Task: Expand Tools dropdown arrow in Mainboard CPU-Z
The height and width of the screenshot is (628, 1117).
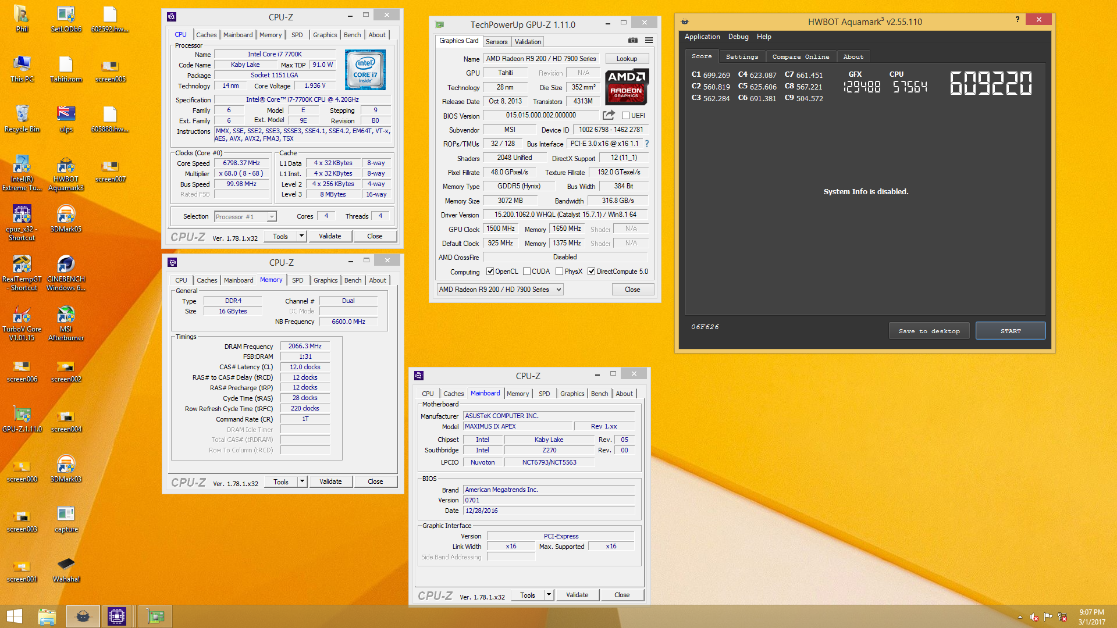Action: (x=549, y=595)
